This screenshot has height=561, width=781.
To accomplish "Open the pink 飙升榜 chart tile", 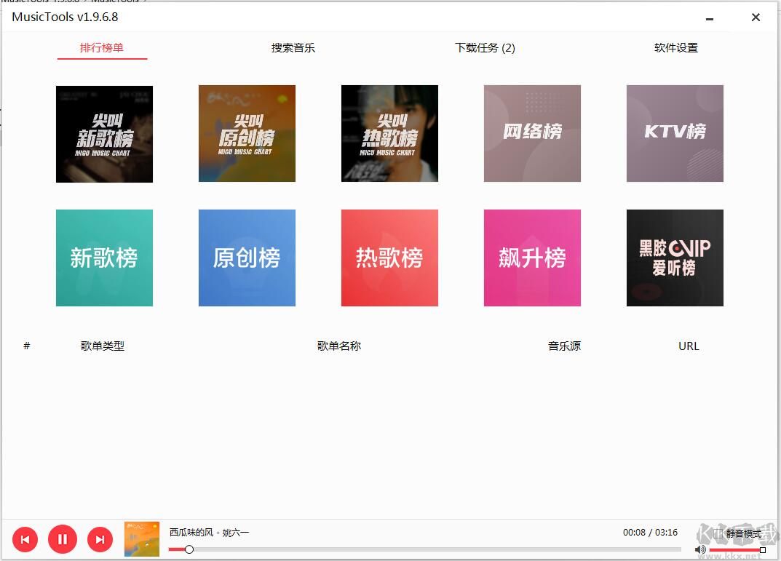I will pos(532,258).
